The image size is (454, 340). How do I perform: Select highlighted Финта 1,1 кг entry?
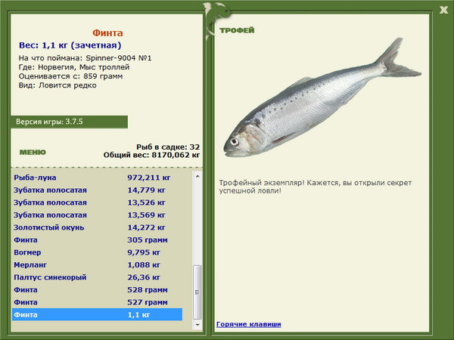[x=98, y=314]
